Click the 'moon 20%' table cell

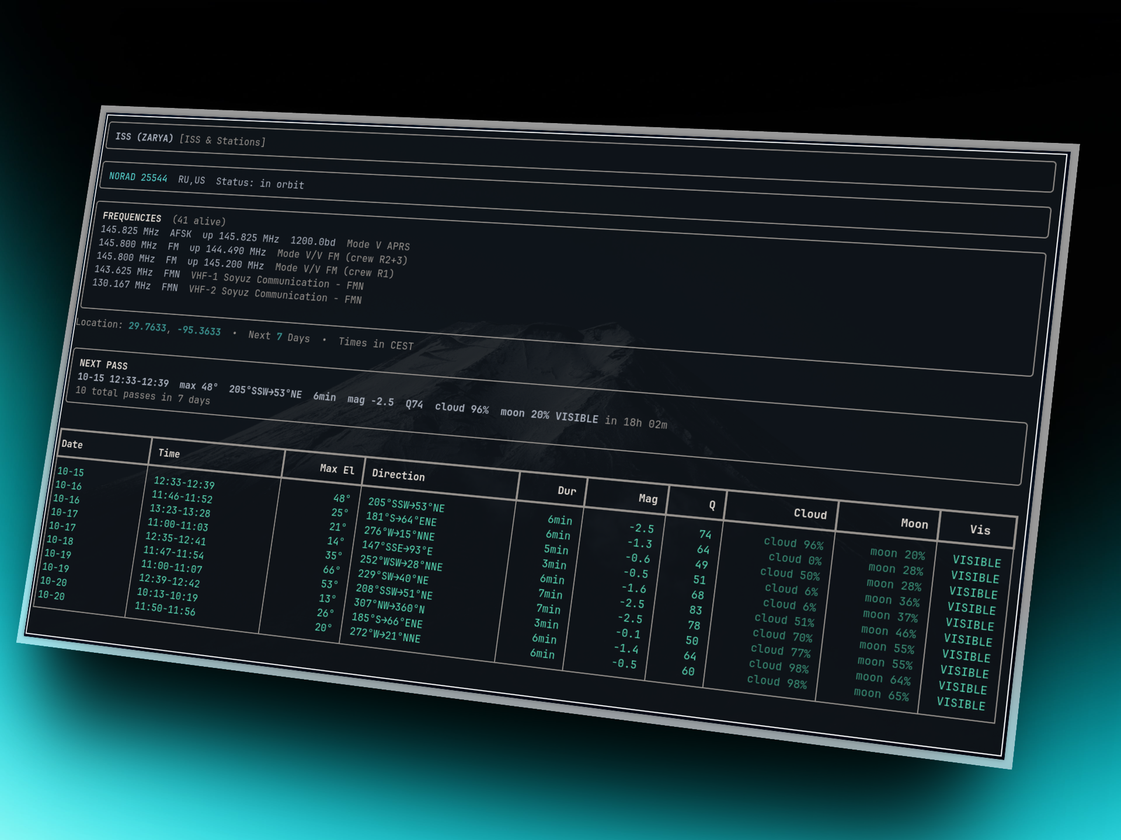point(897,554)
